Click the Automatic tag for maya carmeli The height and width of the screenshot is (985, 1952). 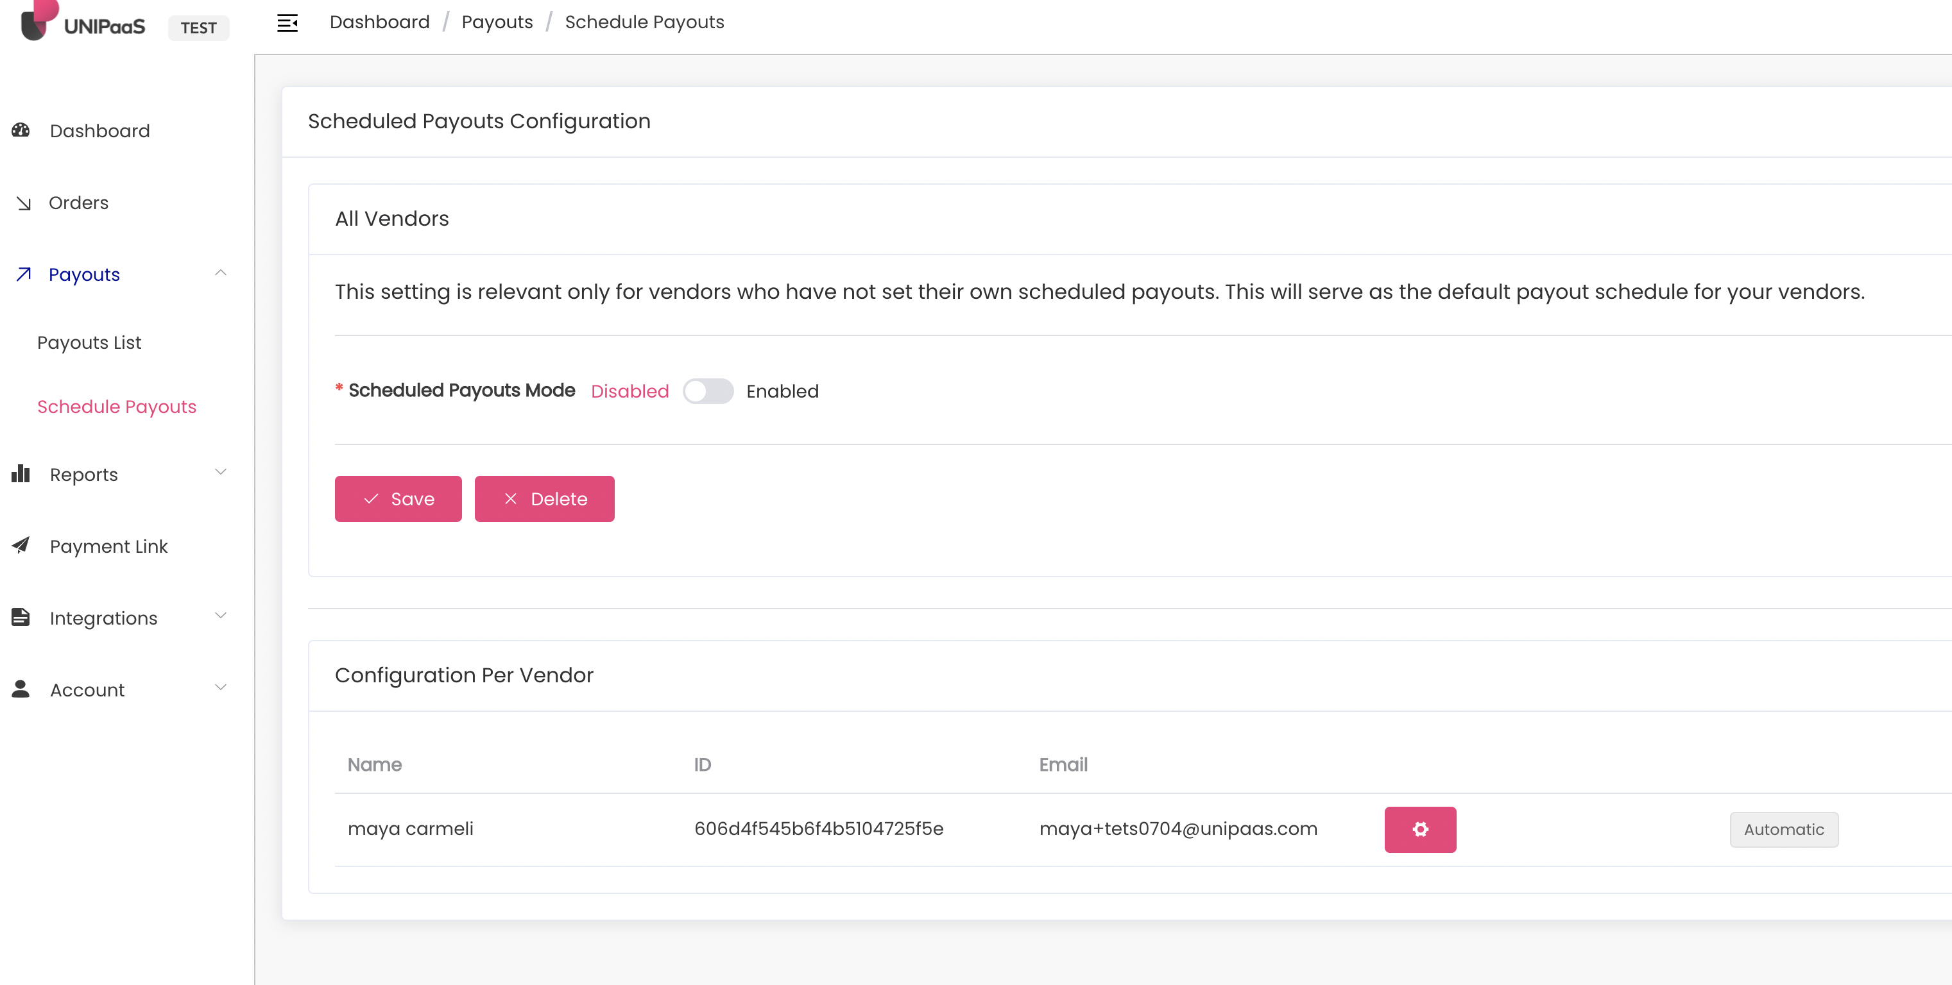click(x=1783, y=829)
